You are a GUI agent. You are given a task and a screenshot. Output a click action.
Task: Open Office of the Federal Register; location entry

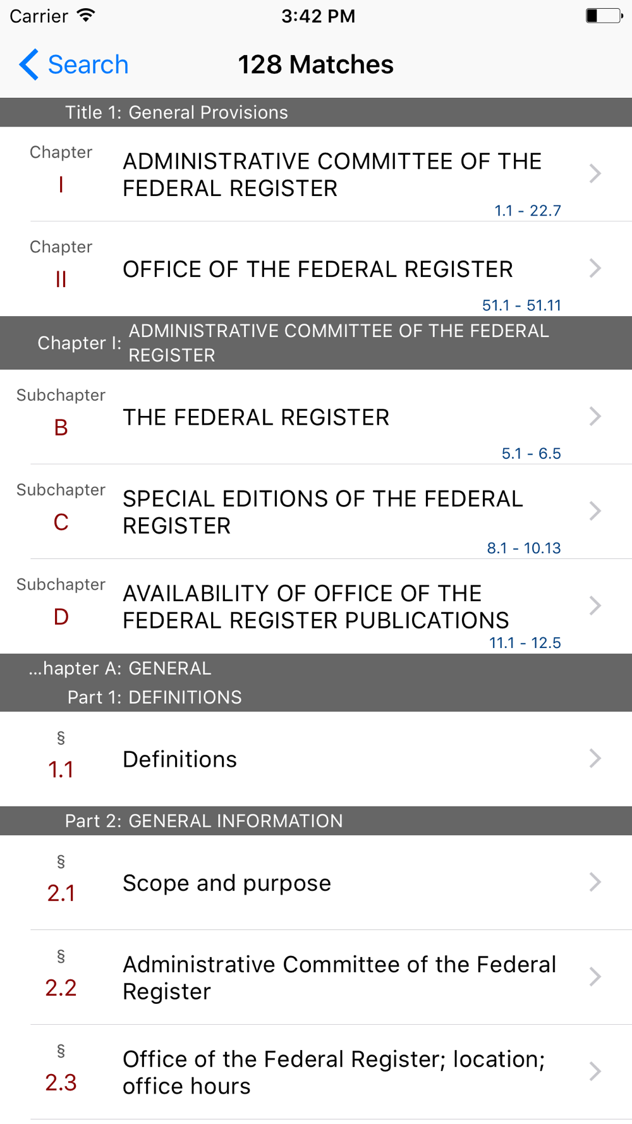[316, 1072]
